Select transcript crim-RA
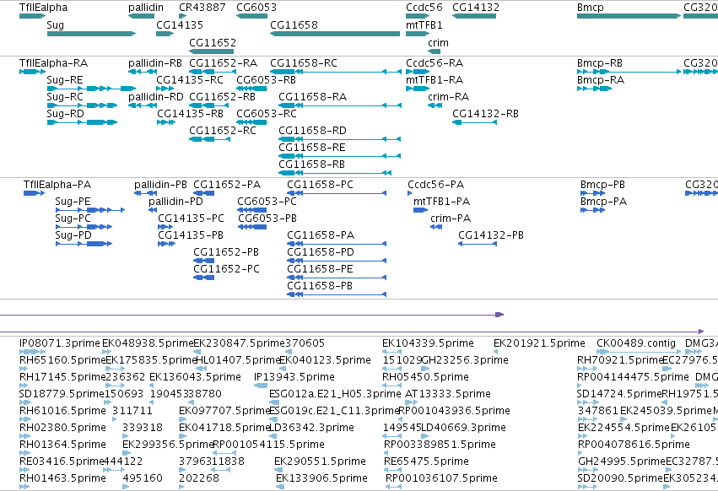The width and height of the screenshot is (718, 491). point(435,105)
